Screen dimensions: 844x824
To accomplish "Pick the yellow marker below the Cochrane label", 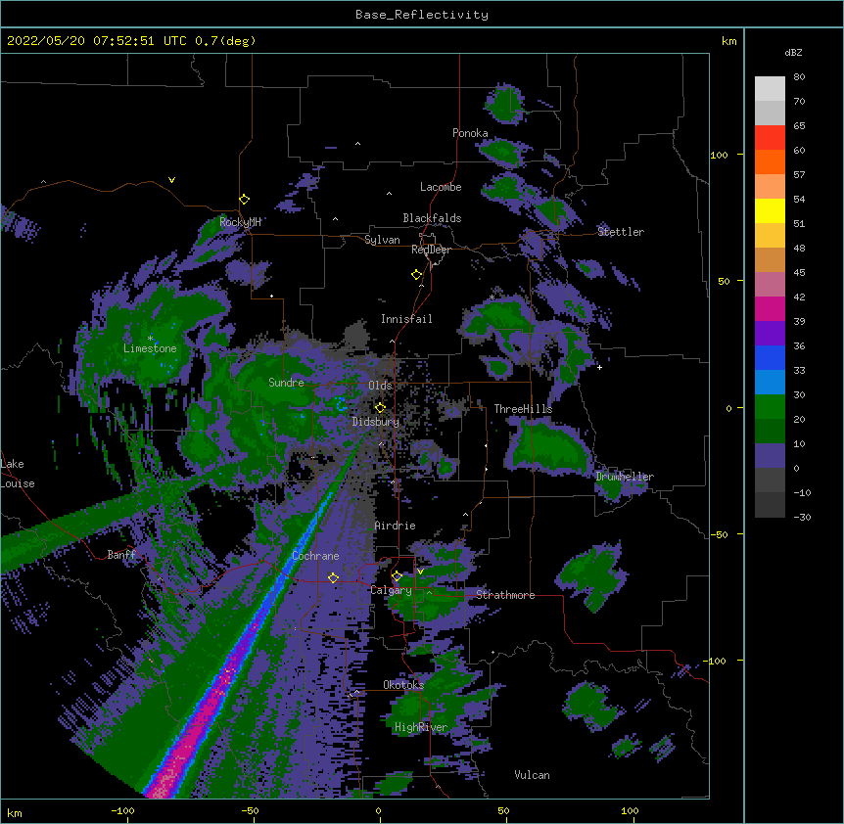I will coord(333,578).
